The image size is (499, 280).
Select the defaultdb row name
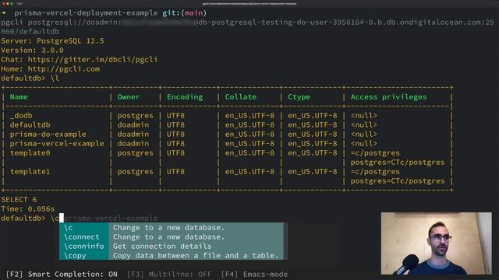coord(30,124)
